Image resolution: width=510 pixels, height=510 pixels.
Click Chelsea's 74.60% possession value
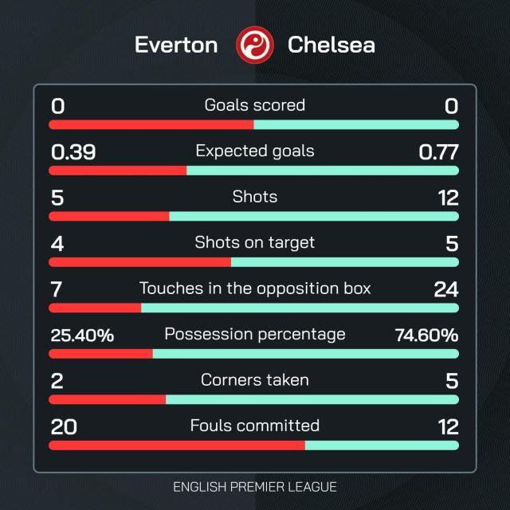(x=426, y=335)
